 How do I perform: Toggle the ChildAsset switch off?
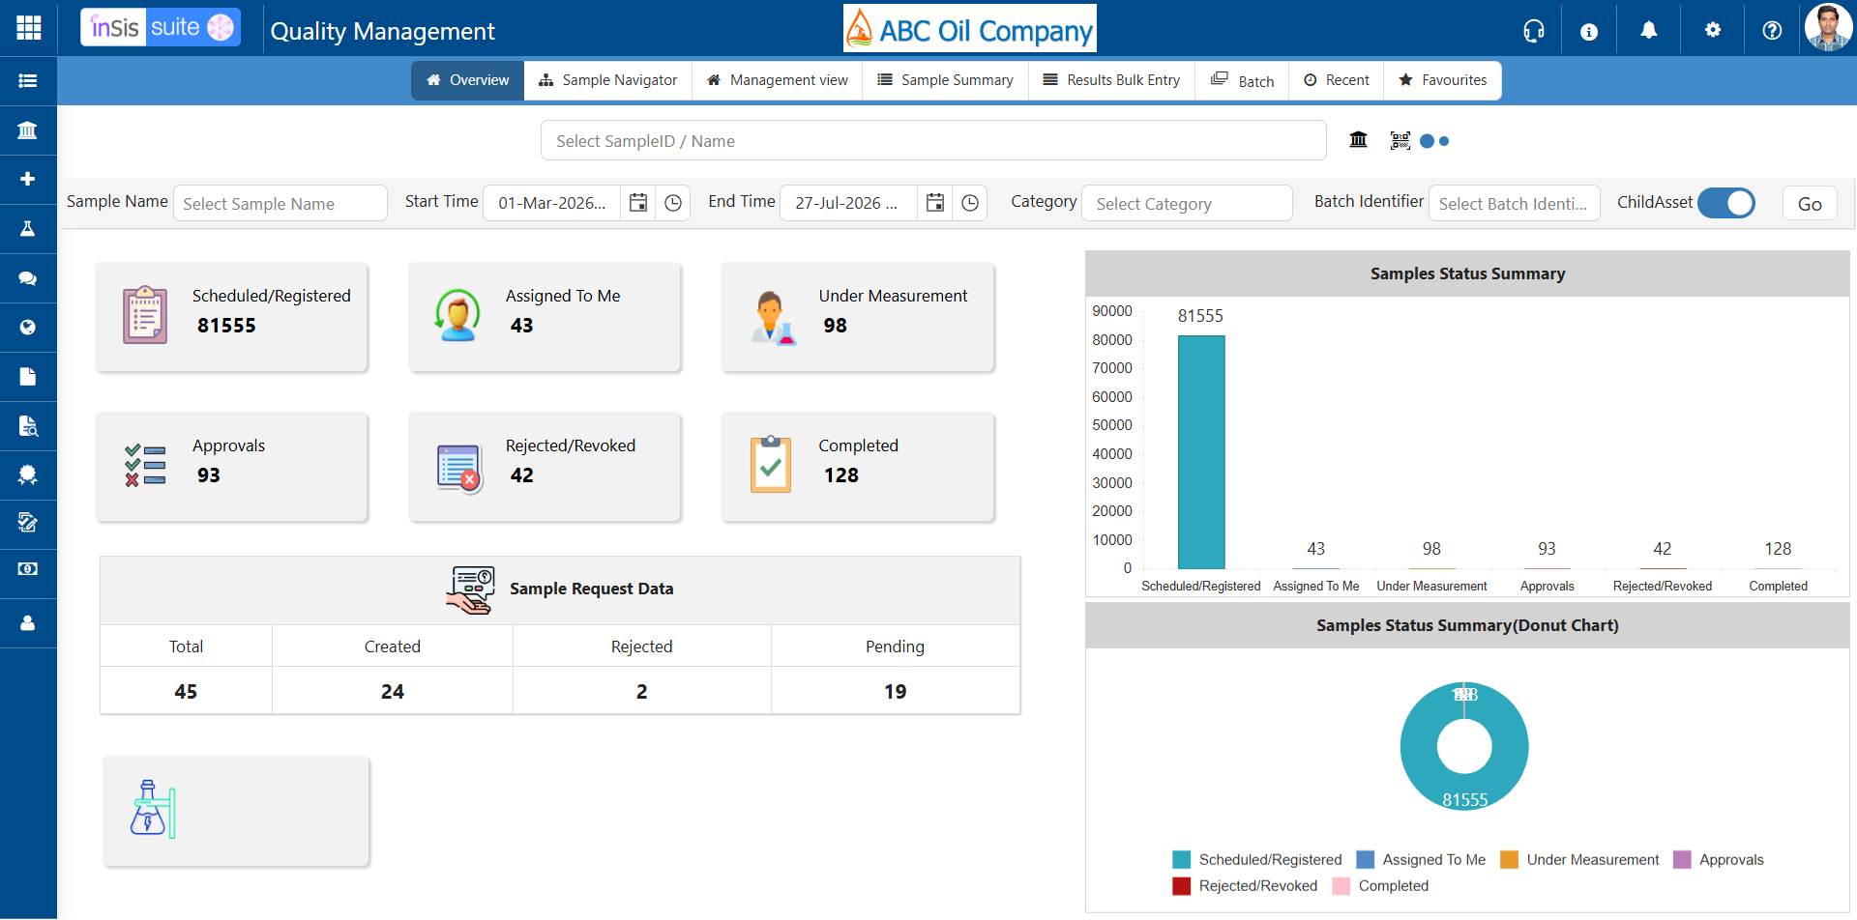click(x=1726, y=203)
